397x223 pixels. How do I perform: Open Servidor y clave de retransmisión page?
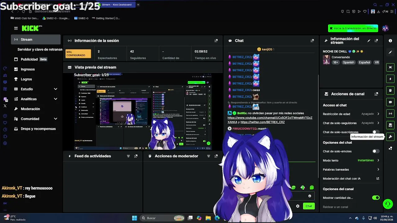[40, 49]
